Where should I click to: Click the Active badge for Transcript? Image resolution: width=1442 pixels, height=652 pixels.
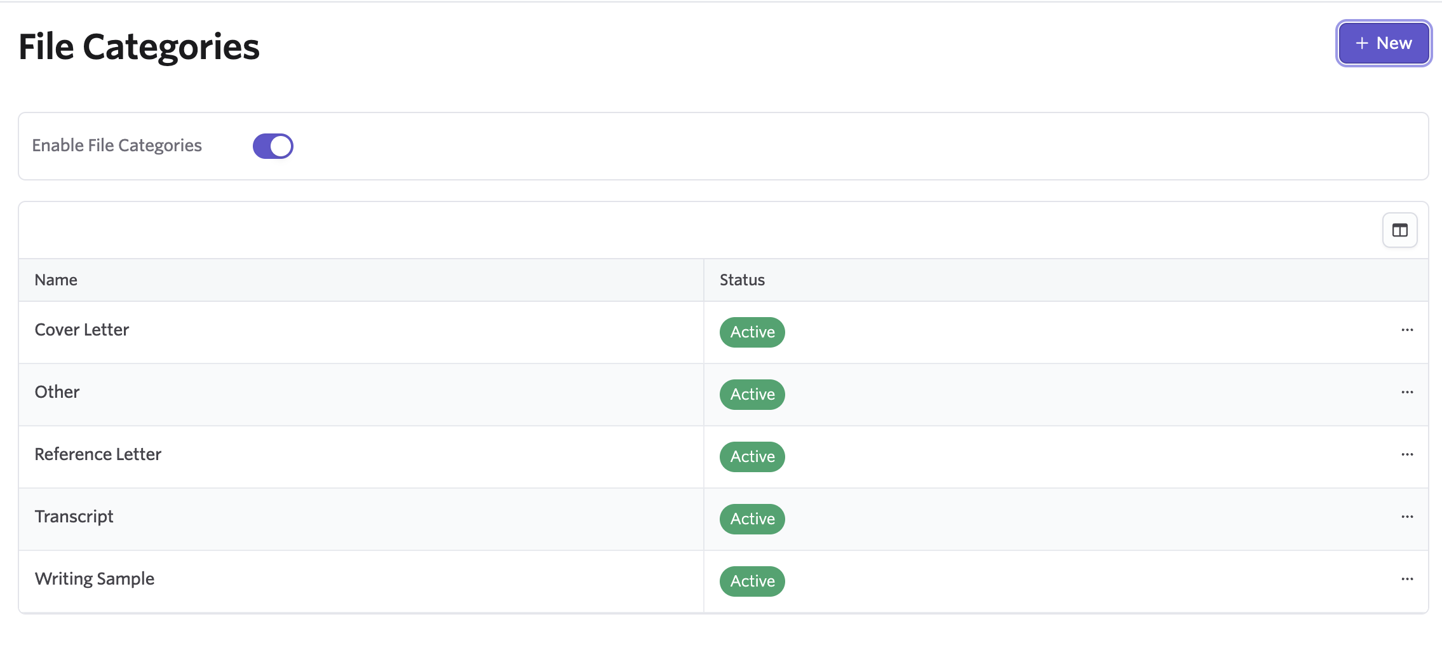click(x=752, y=519)
